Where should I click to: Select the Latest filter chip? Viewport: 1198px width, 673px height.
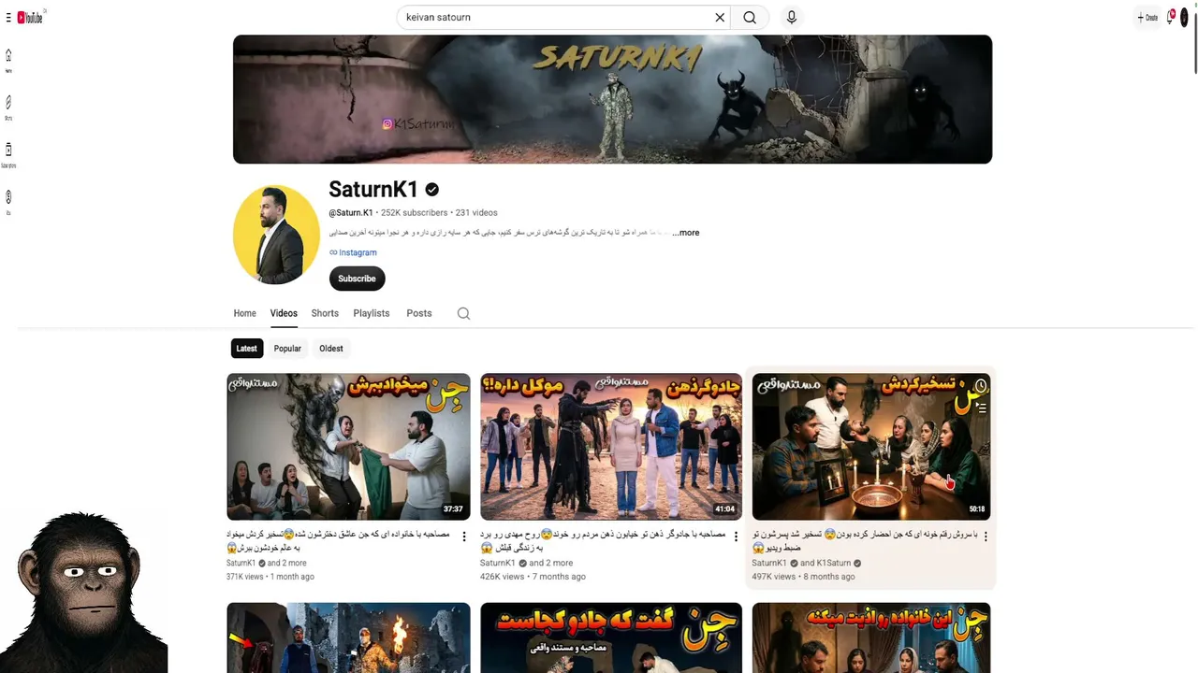246,349
